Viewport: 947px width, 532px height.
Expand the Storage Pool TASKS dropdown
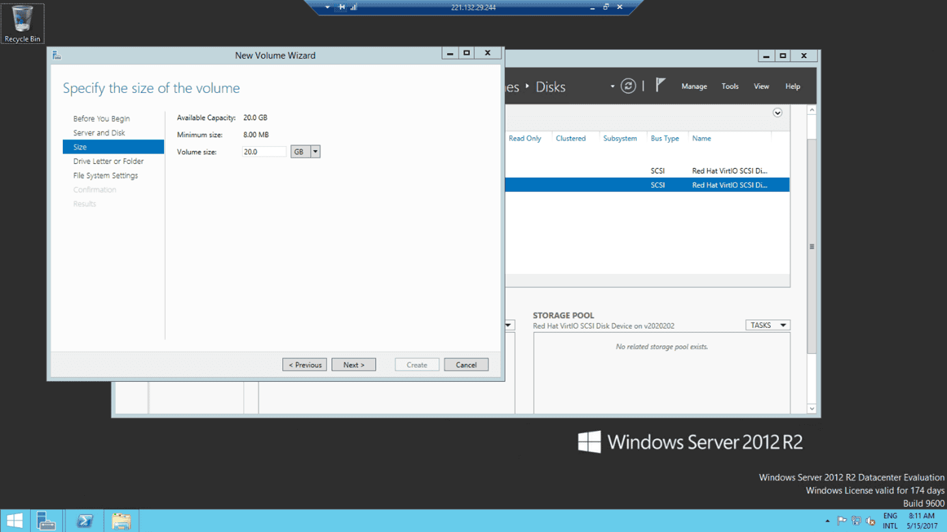point(767,325)
